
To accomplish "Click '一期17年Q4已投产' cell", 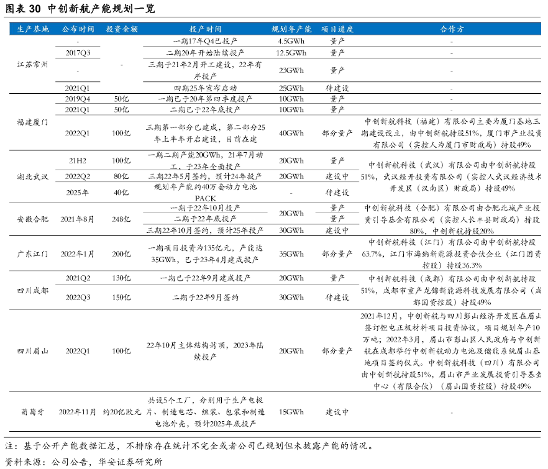I will click(205, 41).
